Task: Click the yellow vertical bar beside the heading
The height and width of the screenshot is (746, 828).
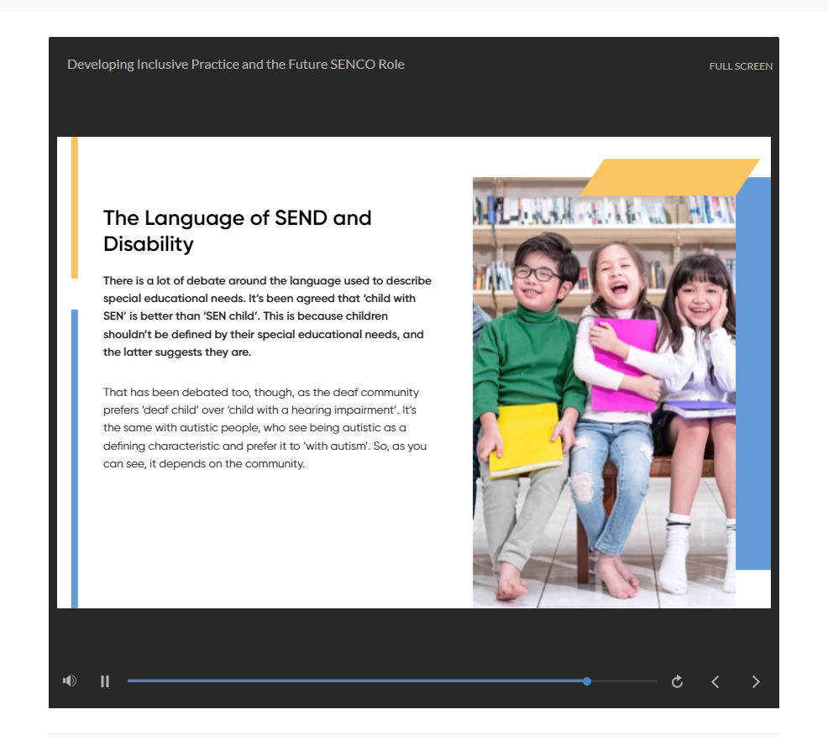Action: [75, 207]
